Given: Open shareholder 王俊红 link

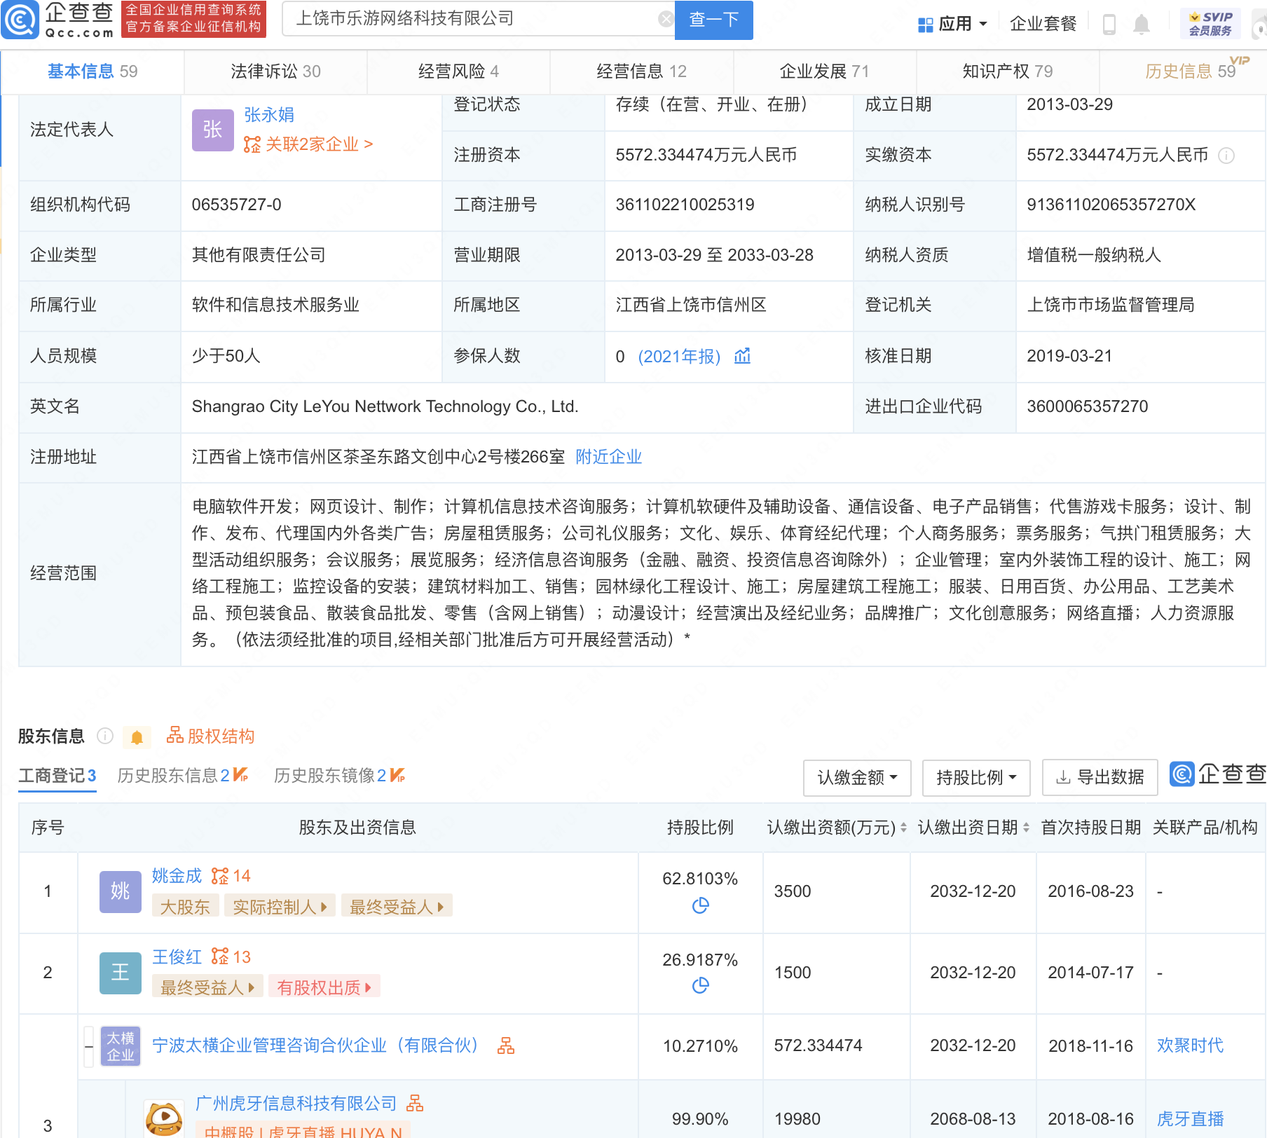Looking at the screenshot, I should pyautogui.click(x=177, y=957).
